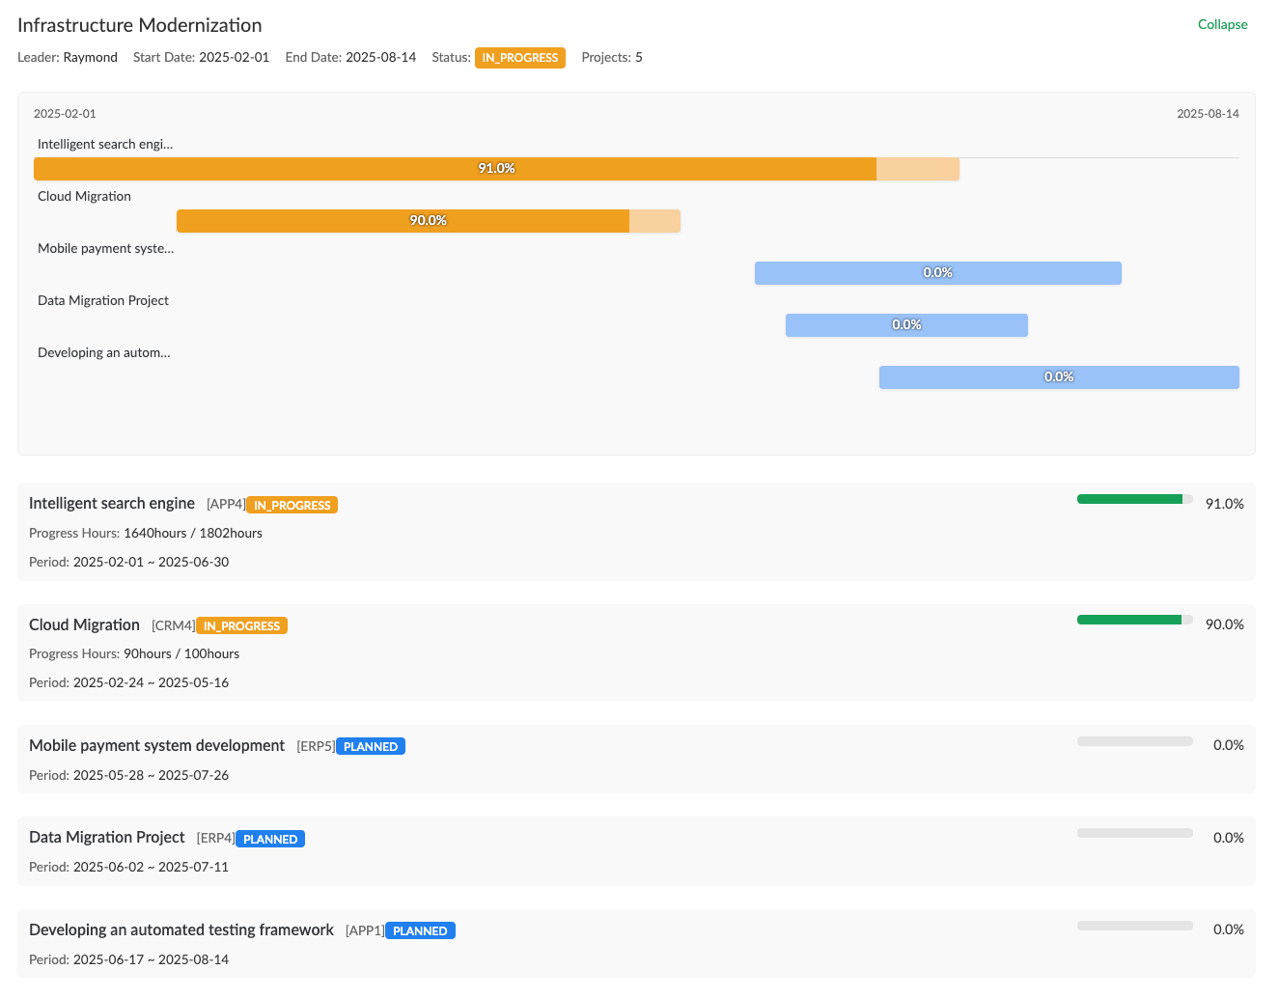Open the Cloud Migration project title
This screenshot has height=998, width=1279.
click(84, 624)
